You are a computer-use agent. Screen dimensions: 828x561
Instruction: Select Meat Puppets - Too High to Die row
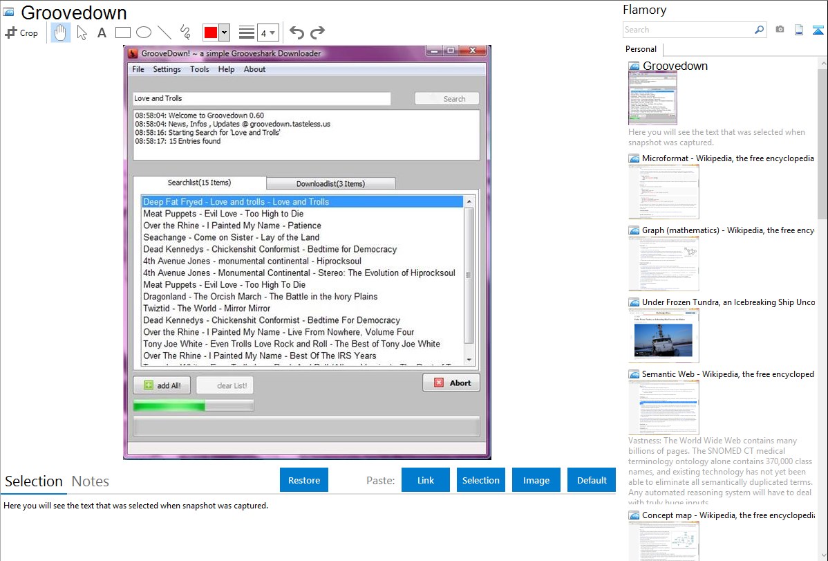point(302,214)
